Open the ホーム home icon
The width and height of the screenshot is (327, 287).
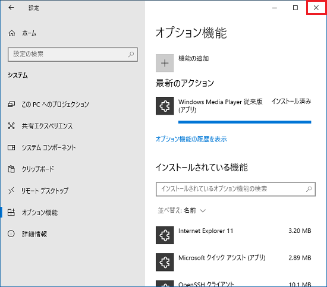(11, 33)
